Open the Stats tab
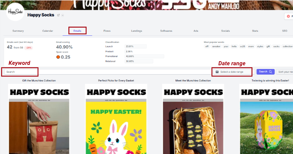Screen dimensions: 293x154 (255, 31)
